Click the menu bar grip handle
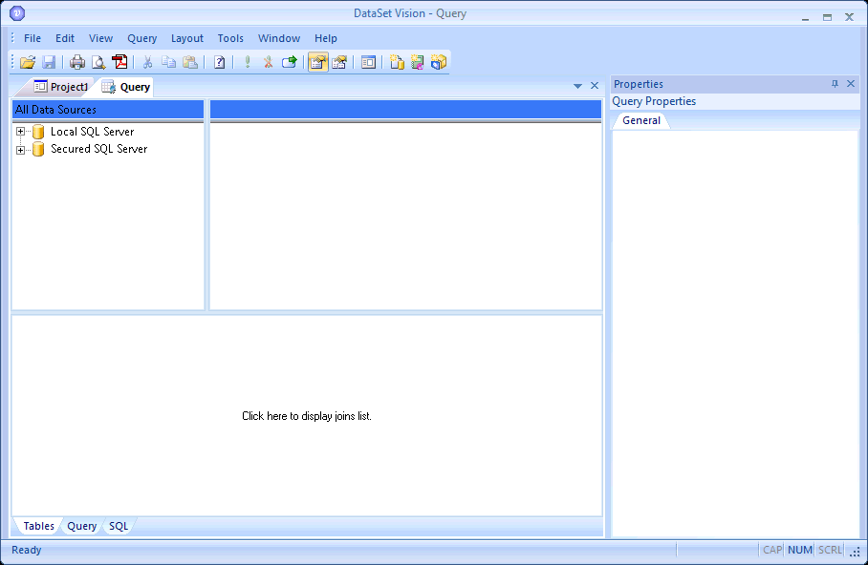Image resolution: width=868 pixels, height=565 pixels. pos(12,37)
